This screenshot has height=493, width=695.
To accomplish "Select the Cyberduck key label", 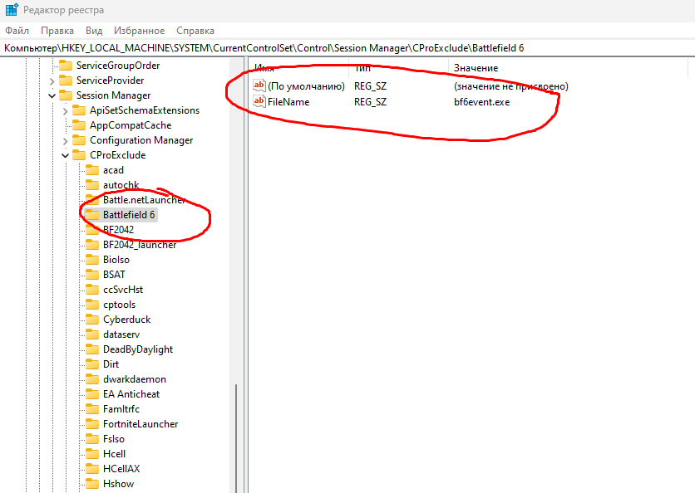I will (x=126, y=319).
